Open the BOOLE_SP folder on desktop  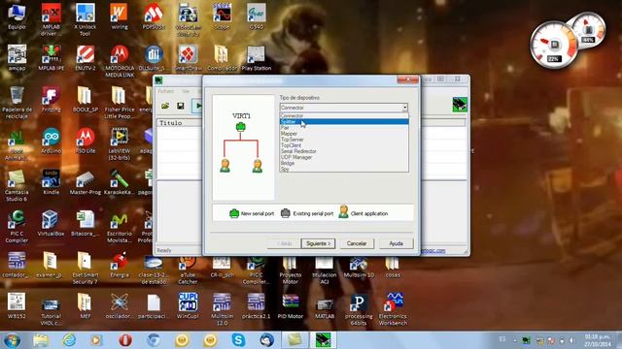click(86, 99)
